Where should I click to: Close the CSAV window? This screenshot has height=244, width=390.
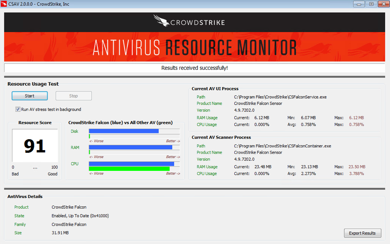384,4
